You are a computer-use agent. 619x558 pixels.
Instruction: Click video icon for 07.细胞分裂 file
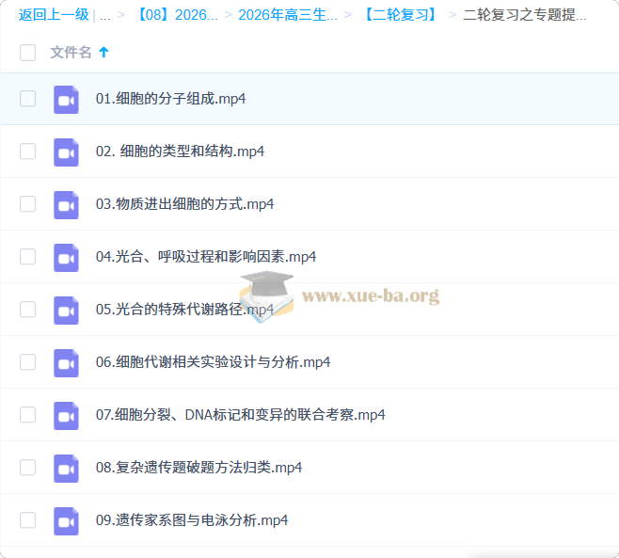tap(66, 415)
